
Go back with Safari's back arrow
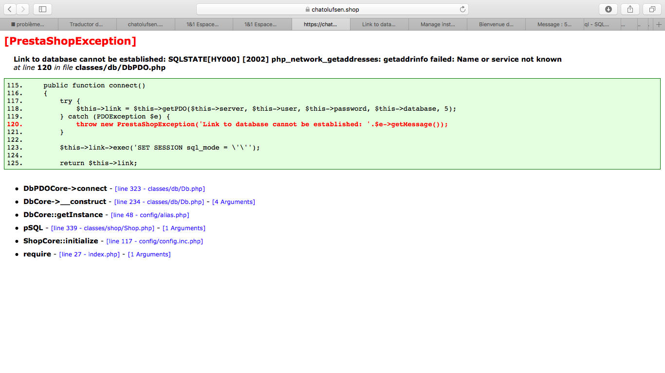[9, 9]
